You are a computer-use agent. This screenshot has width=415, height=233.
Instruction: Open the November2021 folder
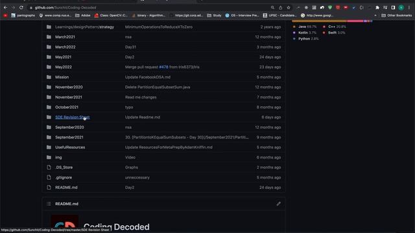(x=69, y=97)
